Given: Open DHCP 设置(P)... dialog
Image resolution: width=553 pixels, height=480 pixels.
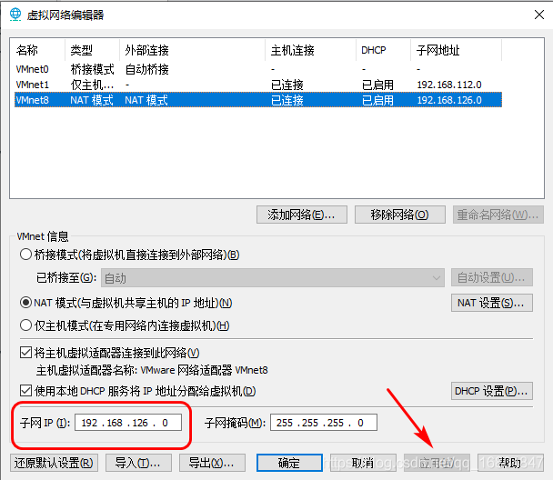Looking at the screenshot, I should pyautogui.click(x=492, y=391).
